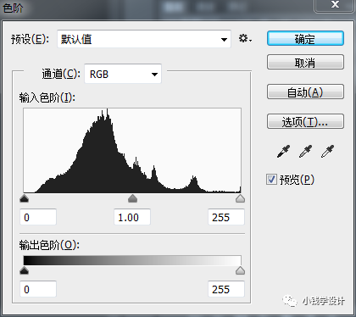Toggle the 预览(P) preview checkbox

coord(271,180)
